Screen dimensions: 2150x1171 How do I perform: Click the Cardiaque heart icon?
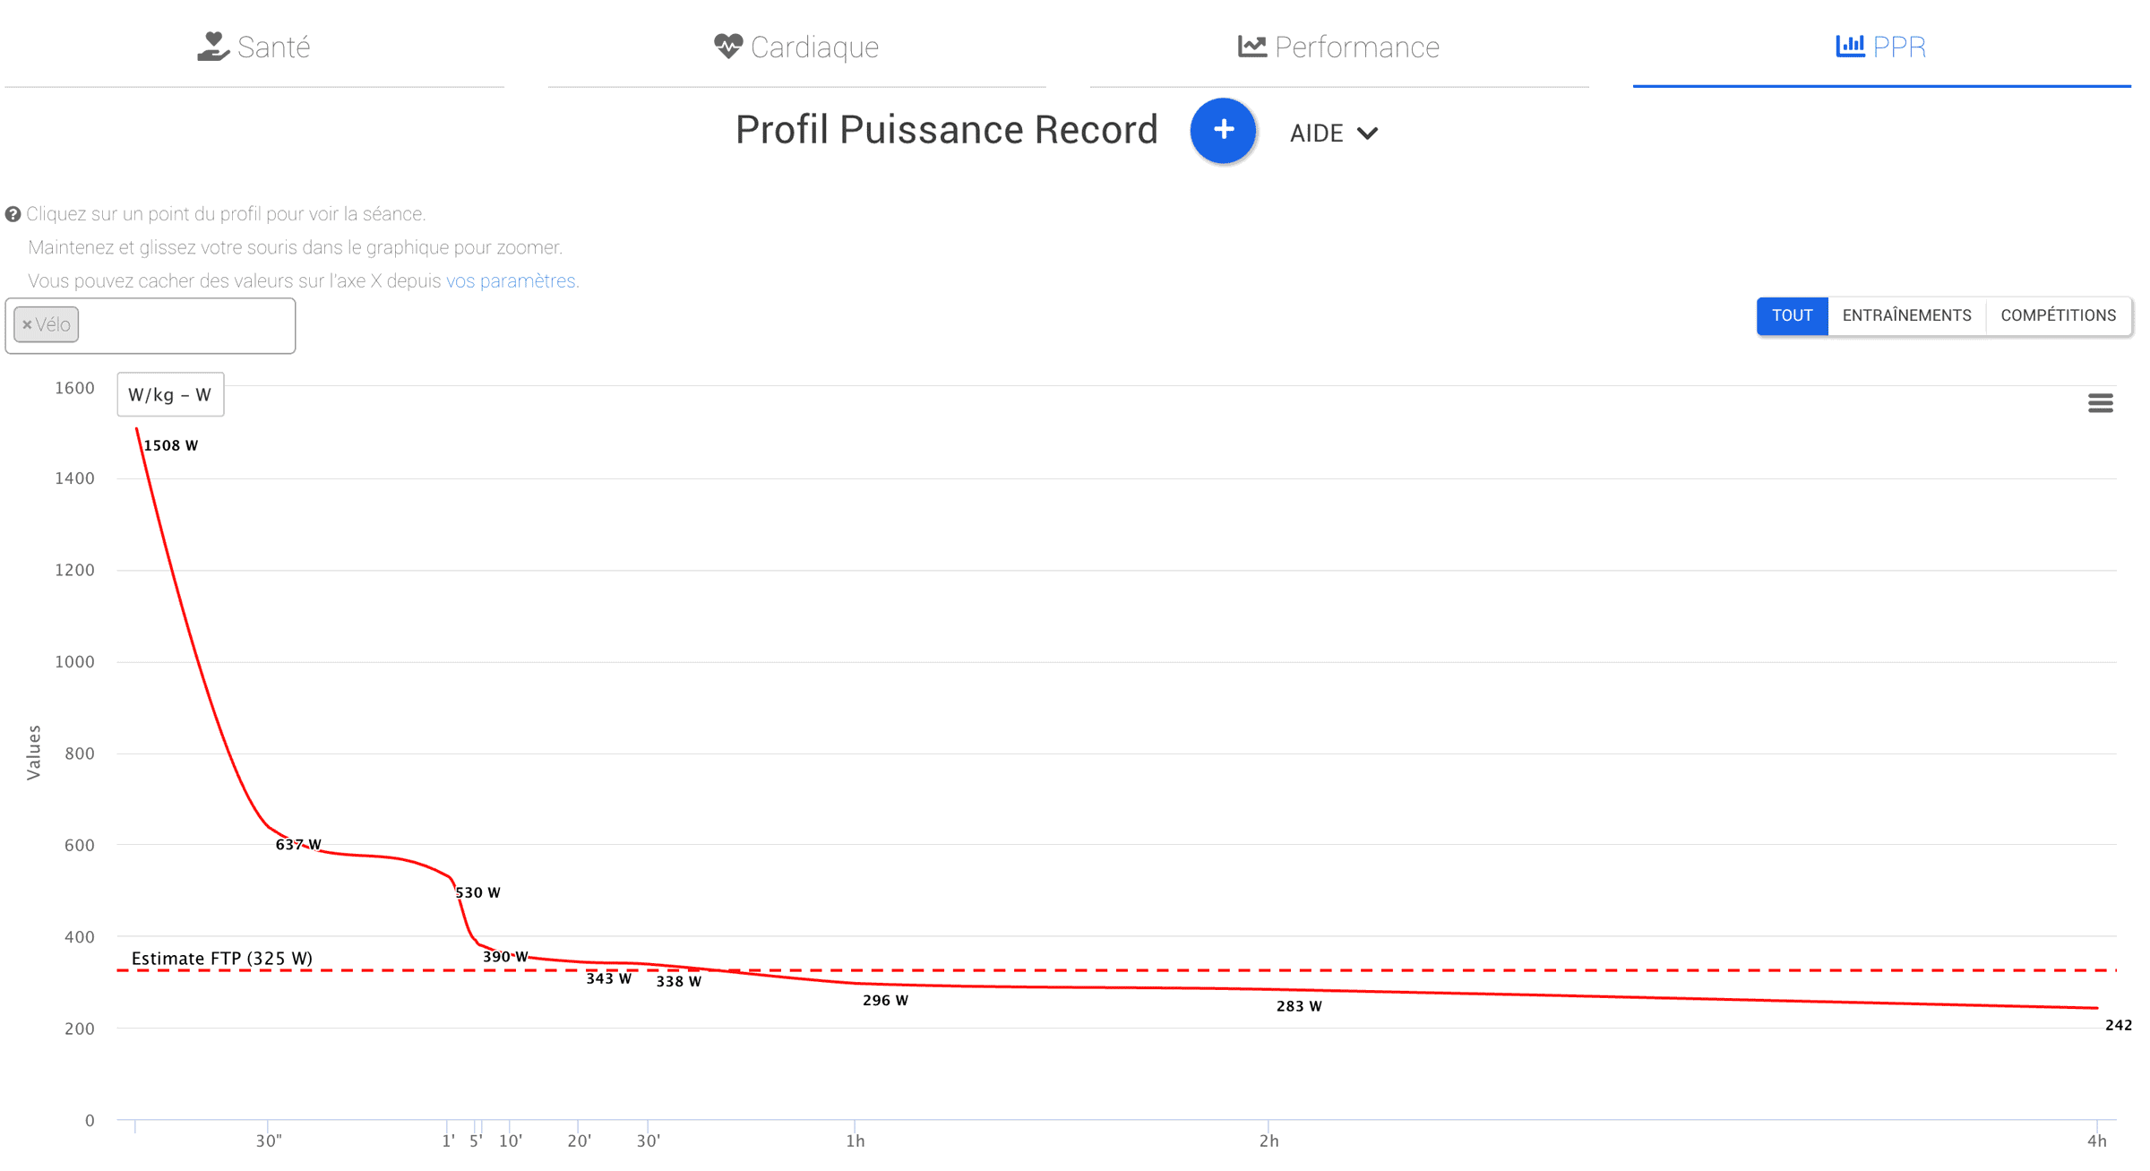727,45
